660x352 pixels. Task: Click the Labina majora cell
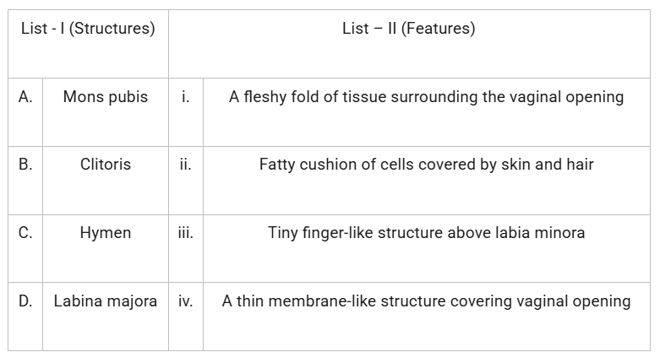[106, 300]
